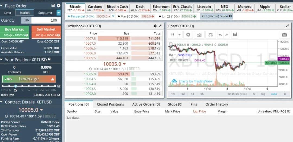Switch to Stop Limit order tab
293x142 pixels.
click(x=45, y=13)
